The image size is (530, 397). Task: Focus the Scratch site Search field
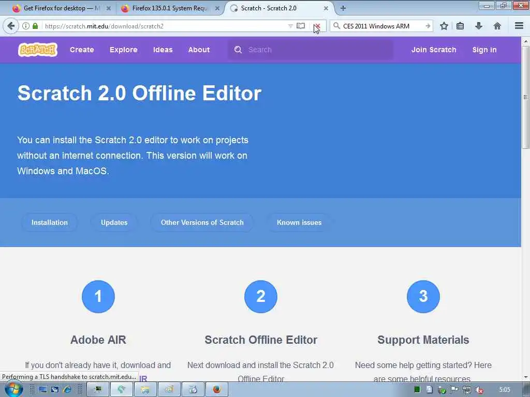311,50
